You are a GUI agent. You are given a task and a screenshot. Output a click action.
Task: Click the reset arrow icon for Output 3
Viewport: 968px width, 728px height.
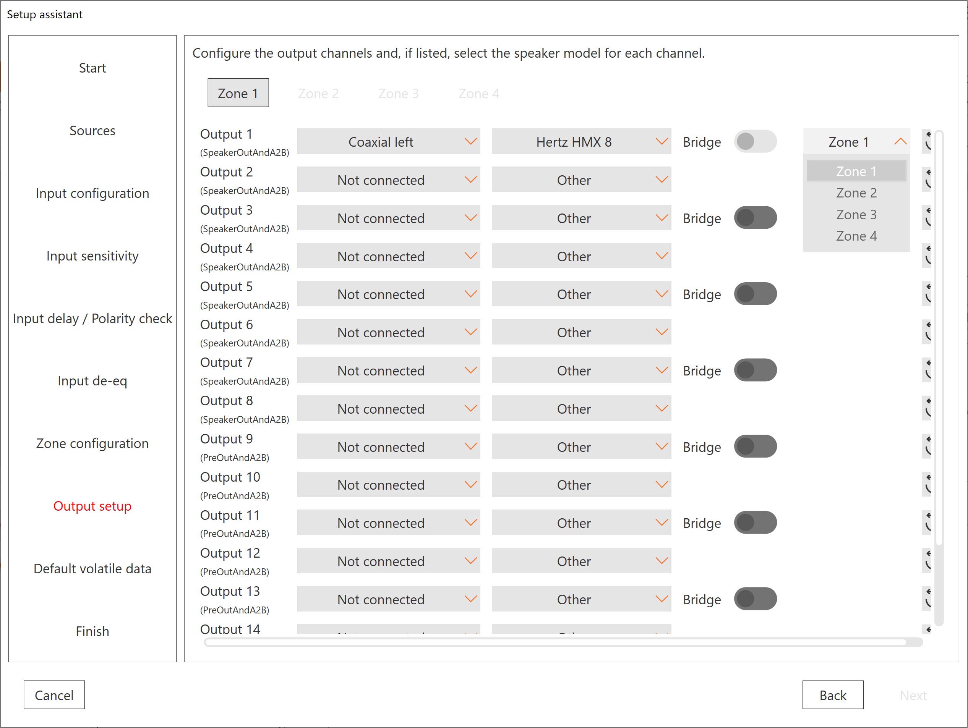click(x=926, y=217)
